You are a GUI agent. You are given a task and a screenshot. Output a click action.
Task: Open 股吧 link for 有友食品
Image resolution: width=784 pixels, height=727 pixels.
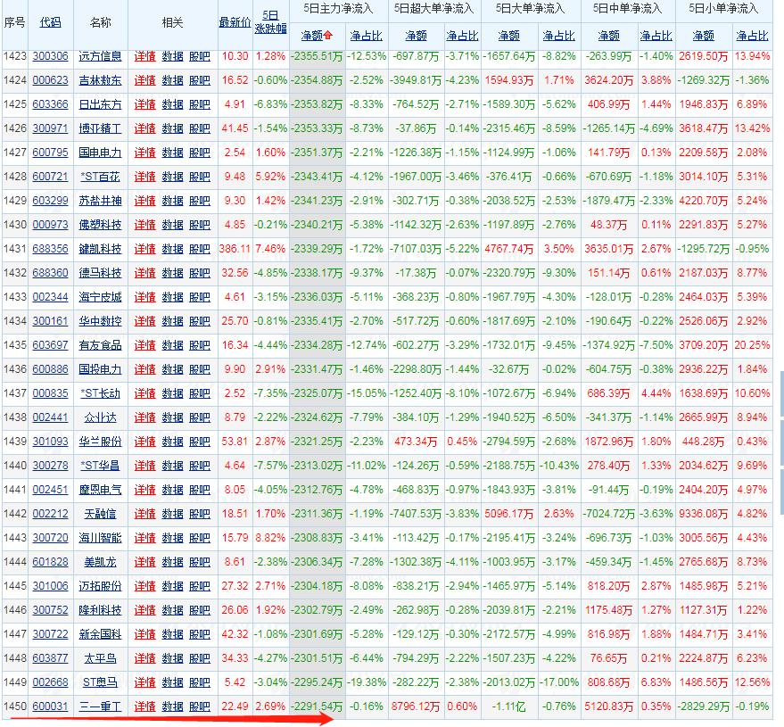[x=200, y=345]
